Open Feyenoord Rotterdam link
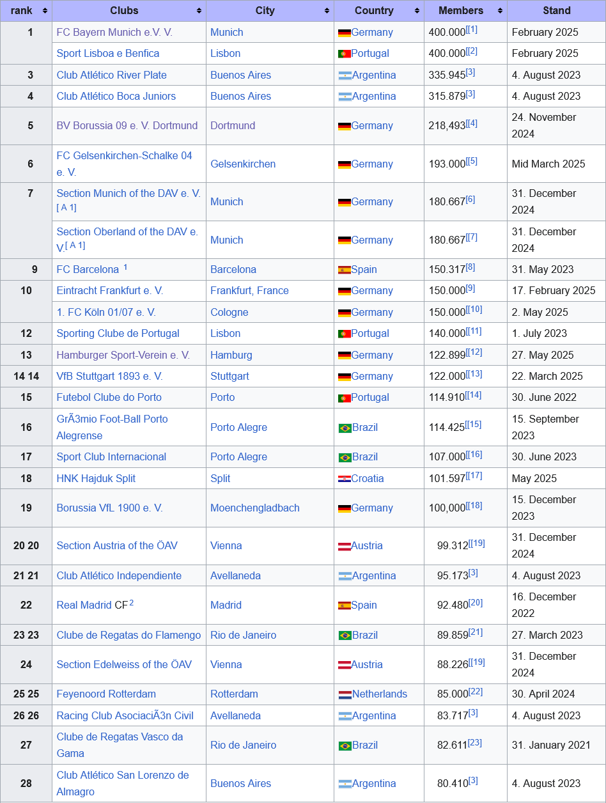The height and width of the screenshot is (803, 606). click(106, 694)
